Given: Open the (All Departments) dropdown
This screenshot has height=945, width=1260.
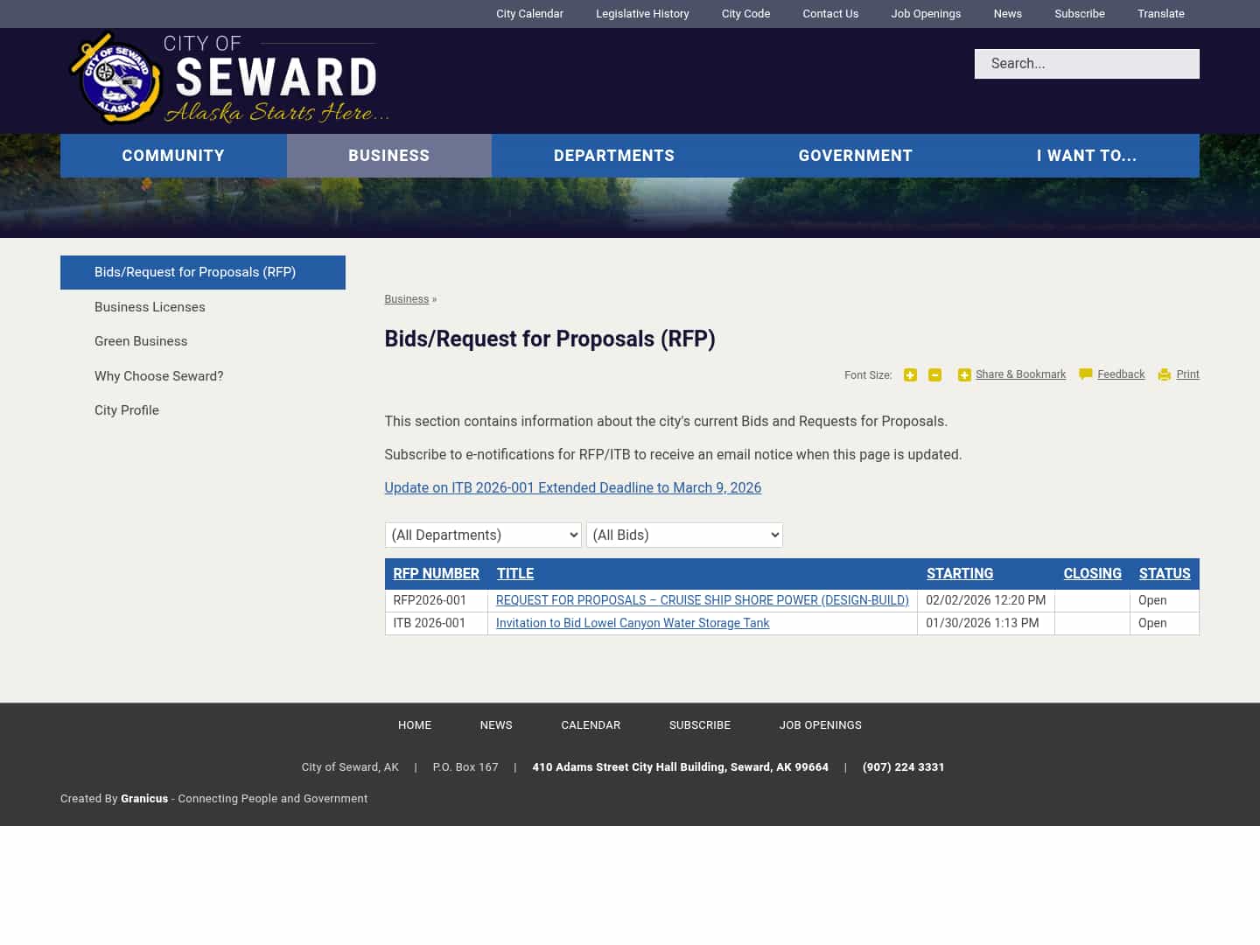Looking at the screenshot, I should click(x=483, y=535).
